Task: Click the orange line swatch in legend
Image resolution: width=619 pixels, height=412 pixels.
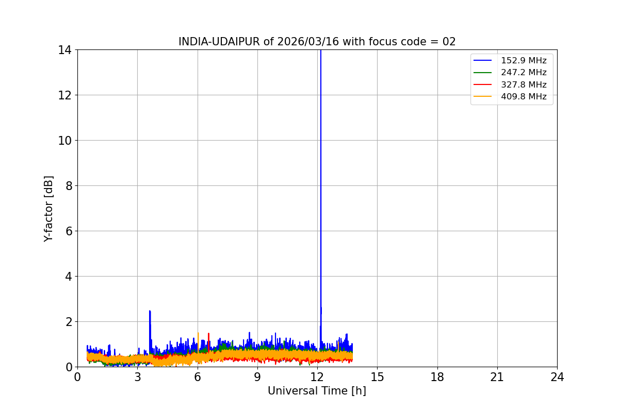Action: (x=483, y=96)
